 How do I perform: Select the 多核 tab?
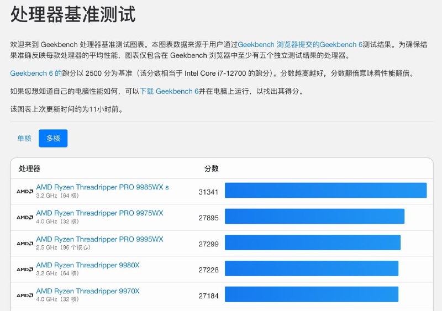tap(53, 139)
